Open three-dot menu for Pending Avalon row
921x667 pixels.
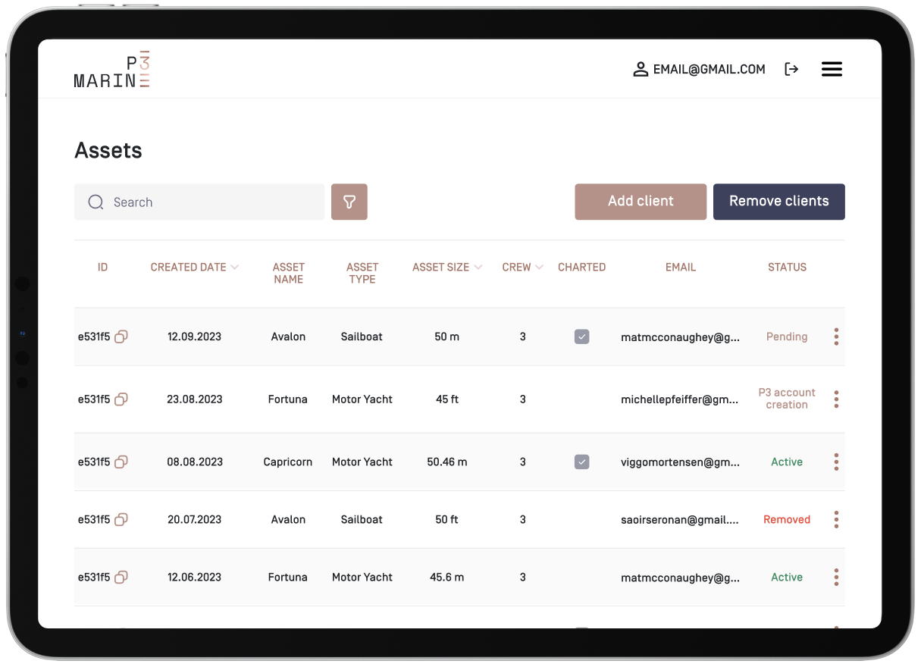836,337
